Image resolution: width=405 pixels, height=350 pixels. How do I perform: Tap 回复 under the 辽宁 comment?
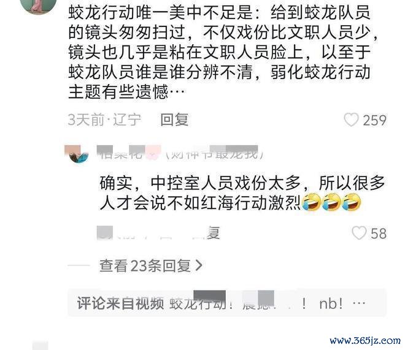click(x=174, y=120)
